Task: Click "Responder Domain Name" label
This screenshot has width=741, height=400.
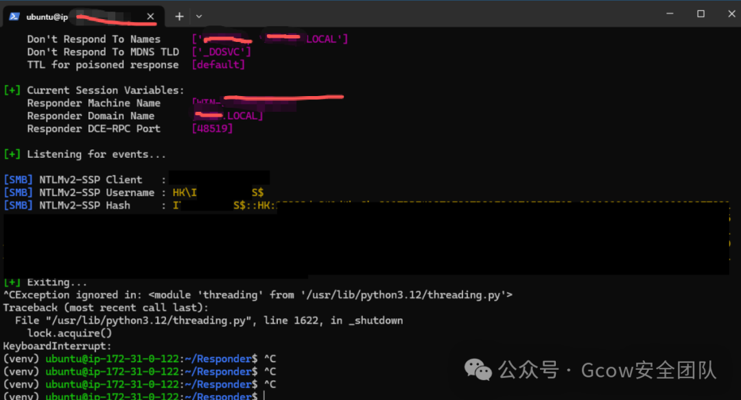Action: click(91, 116)
